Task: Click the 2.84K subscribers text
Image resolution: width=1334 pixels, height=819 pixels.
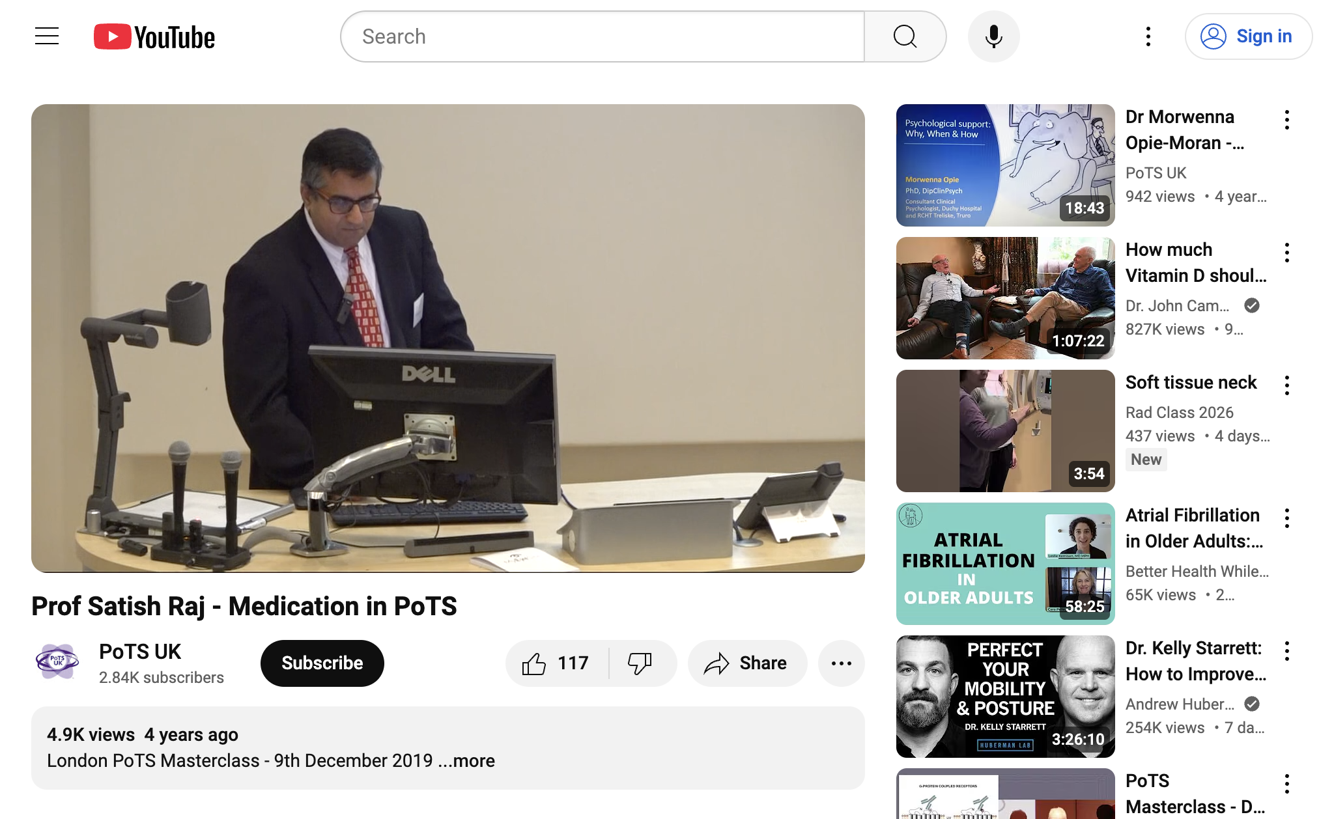Action: pos(162,678)
